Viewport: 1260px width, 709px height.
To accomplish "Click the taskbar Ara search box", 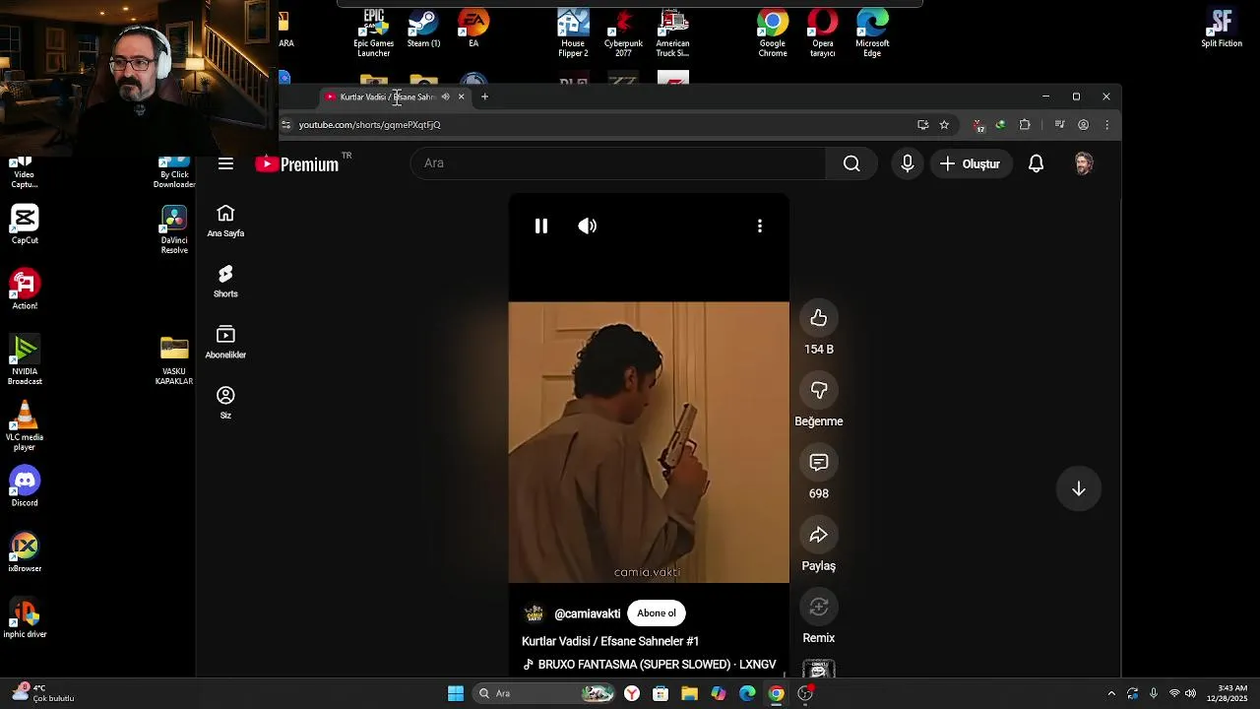I will tap(544, 693).
